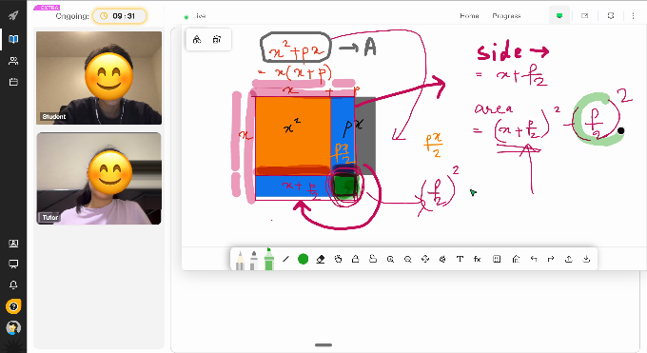Zoom out on the whiteboard
Image resolution: width=647 pixels, height=353 pixels.
407,259
